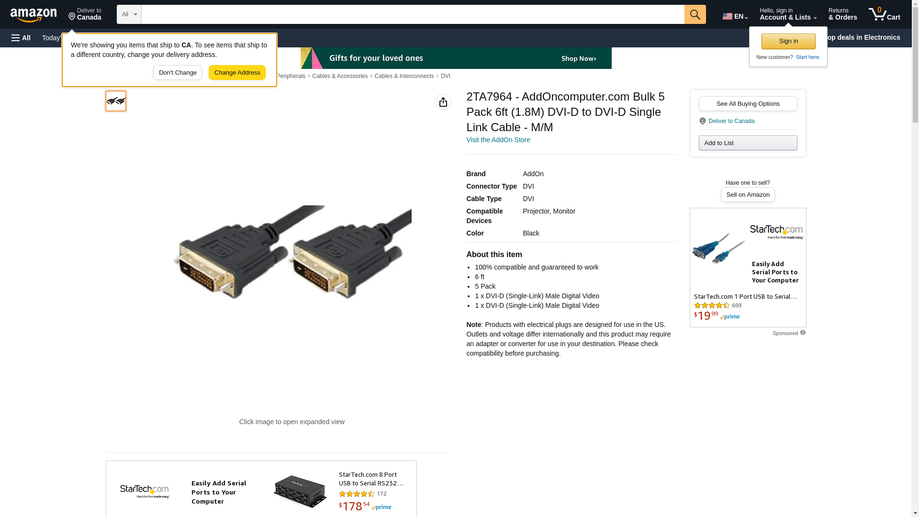Click the Don't Change button

coord(178,73)
